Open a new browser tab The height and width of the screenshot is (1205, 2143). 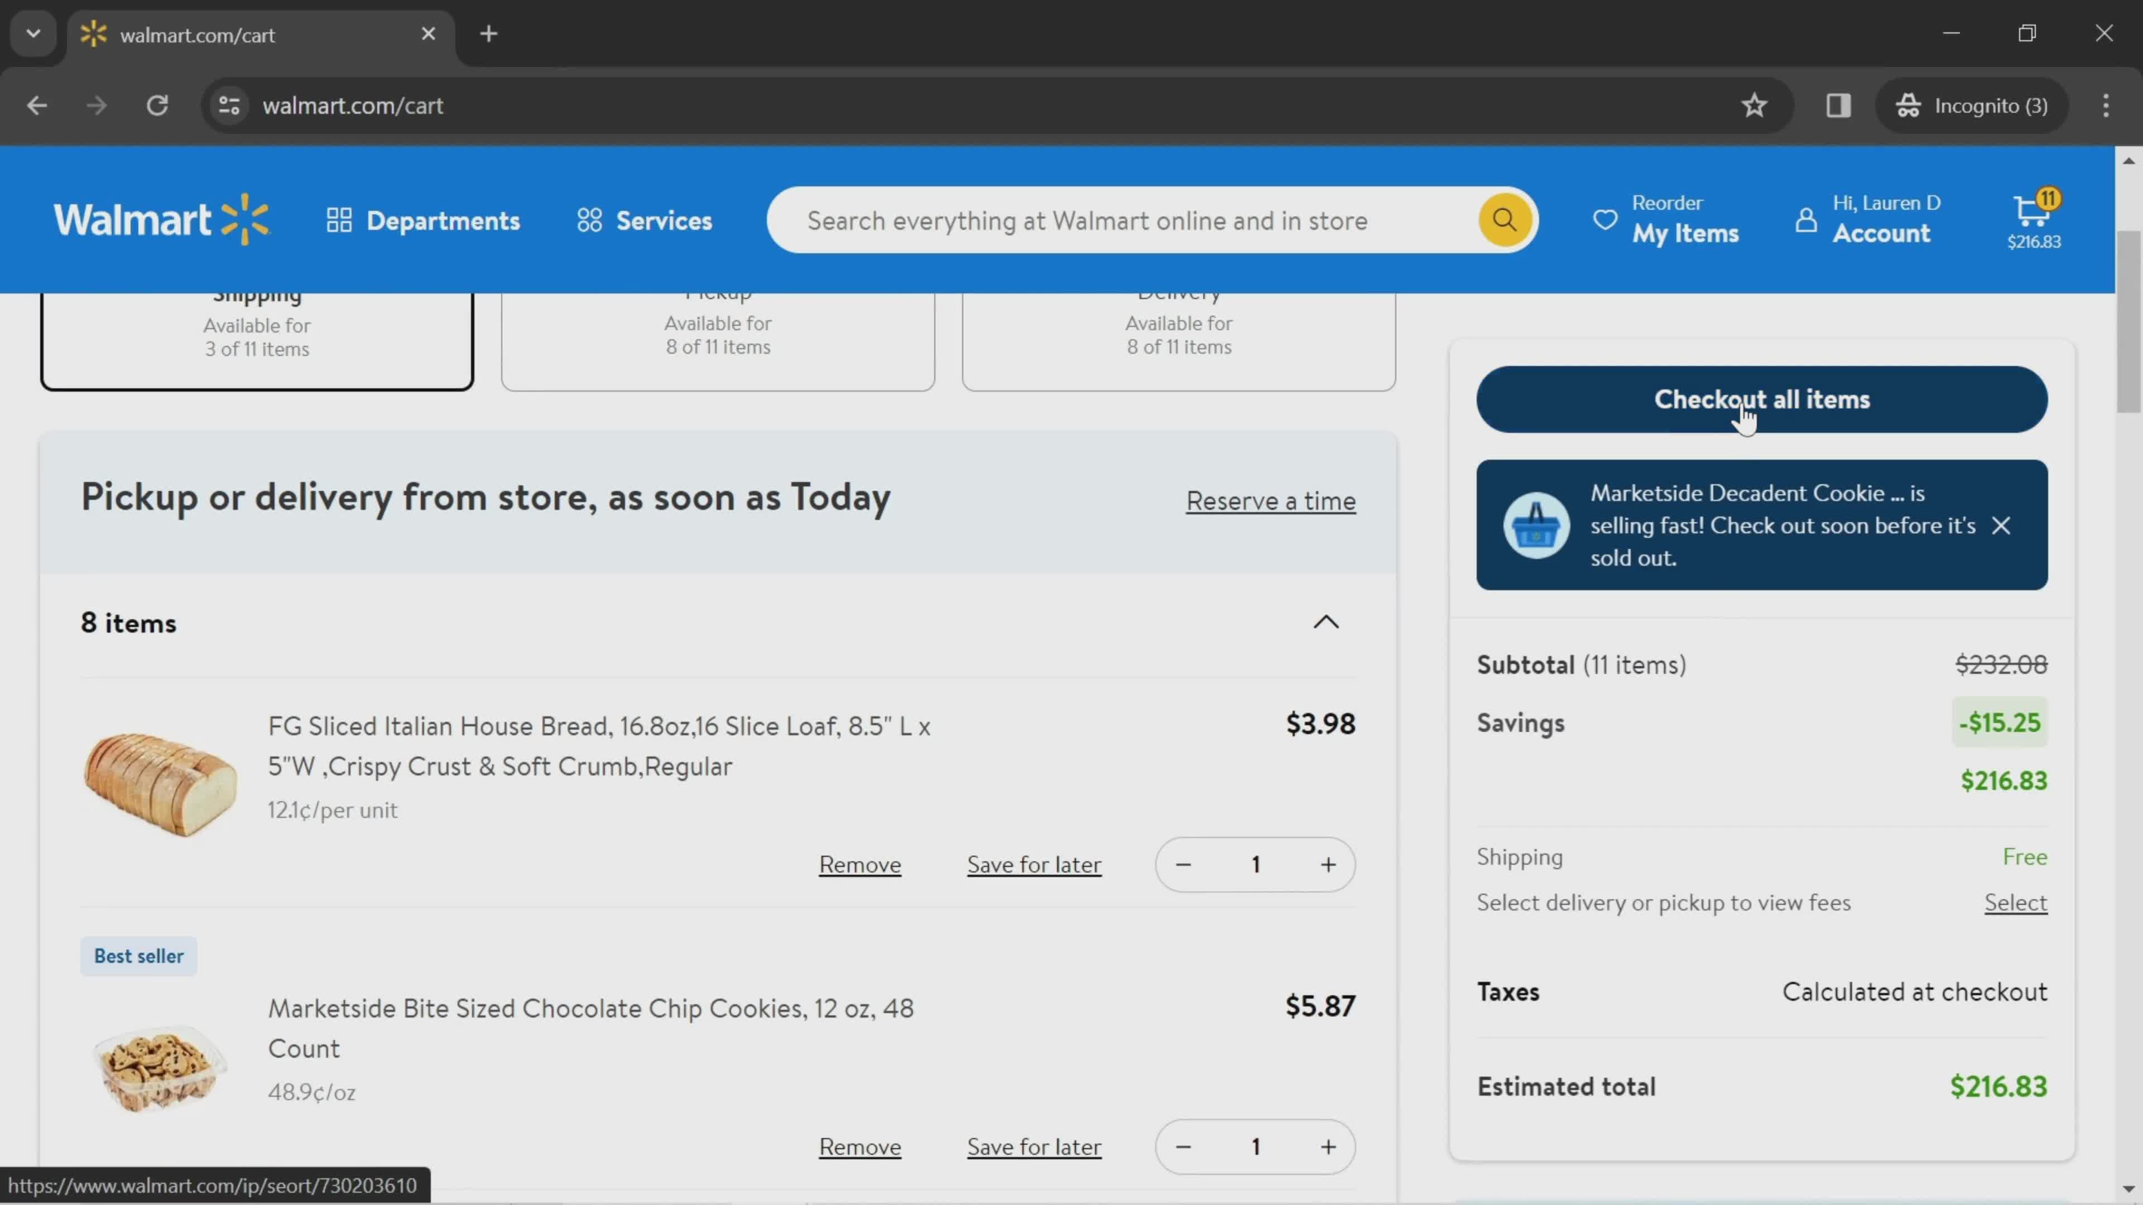coord(488,34)
